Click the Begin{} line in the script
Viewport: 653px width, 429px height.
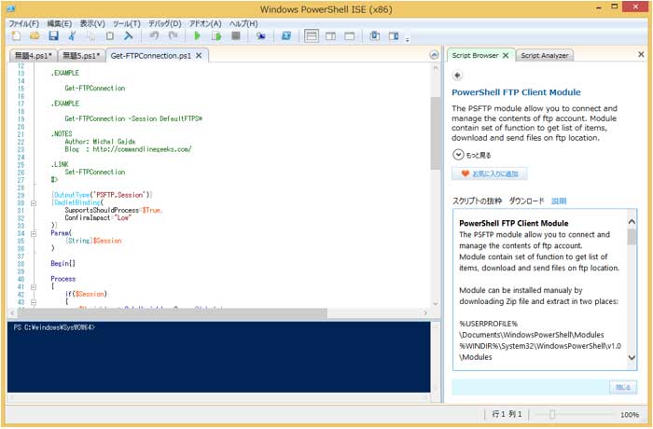coord(63,264)
